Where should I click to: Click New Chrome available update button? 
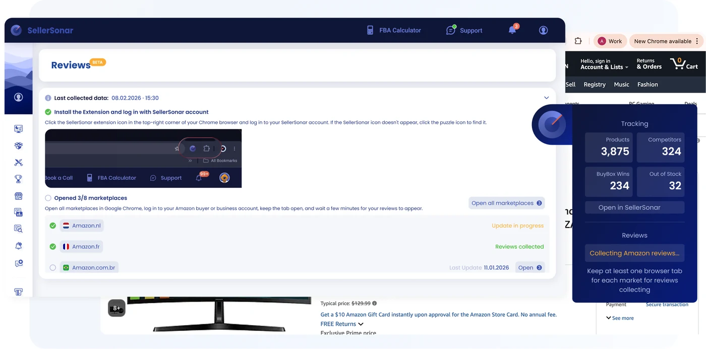click(x=662, y=41)
